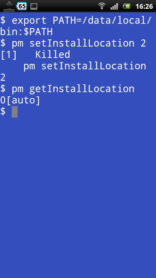
Task: Tap the upload notification icon in status bar
Action: click(x=9, y=6)
